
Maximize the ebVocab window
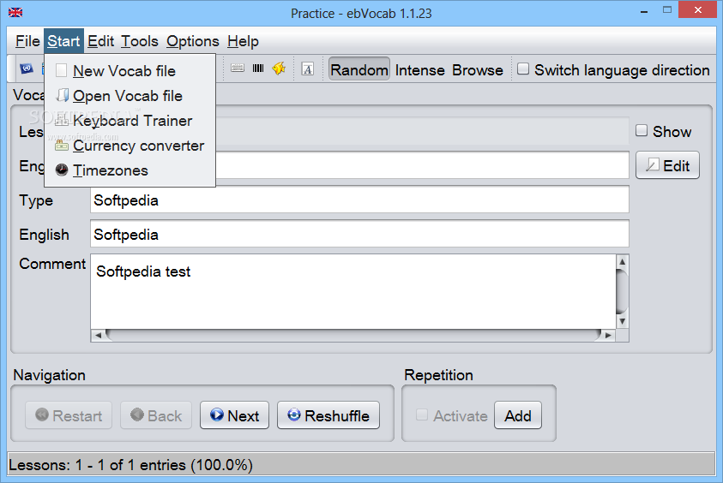[x=667, y=10]
